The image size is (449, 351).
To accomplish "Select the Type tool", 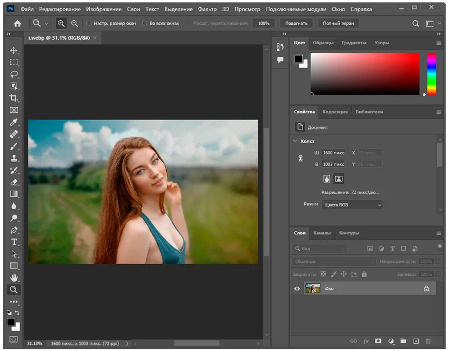I will pyautogui.click(x=13, y=242).
